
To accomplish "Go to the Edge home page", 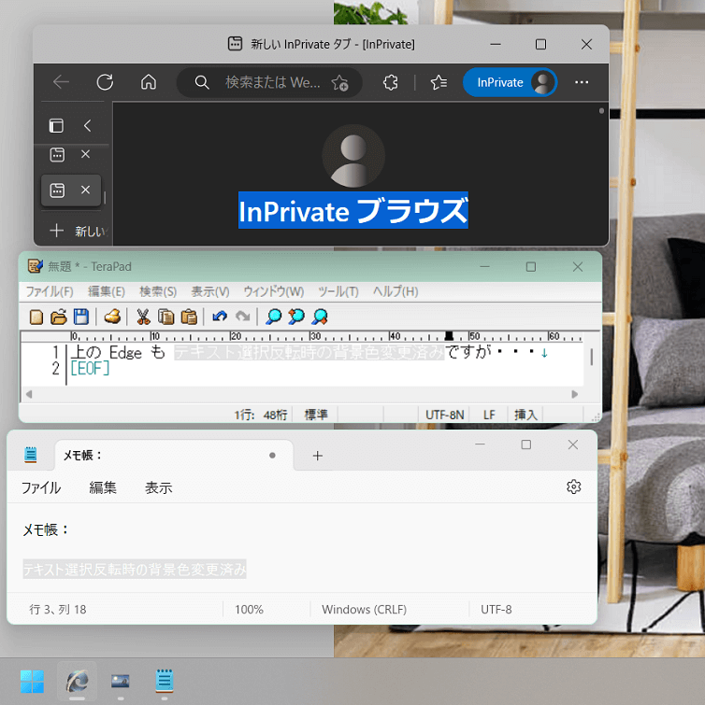I will (x=149, y=82).
